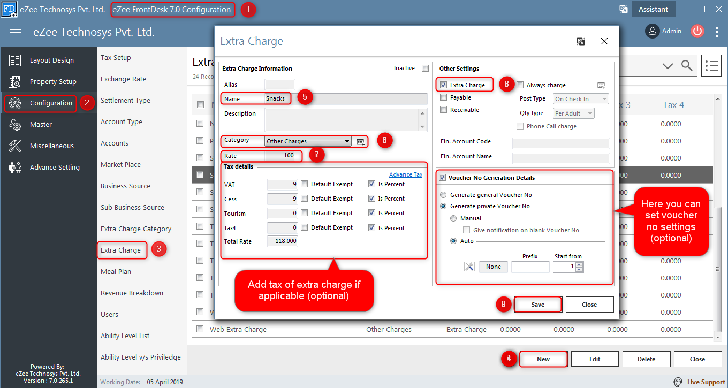Click the voucher Prefix input field

coord(530,267)
